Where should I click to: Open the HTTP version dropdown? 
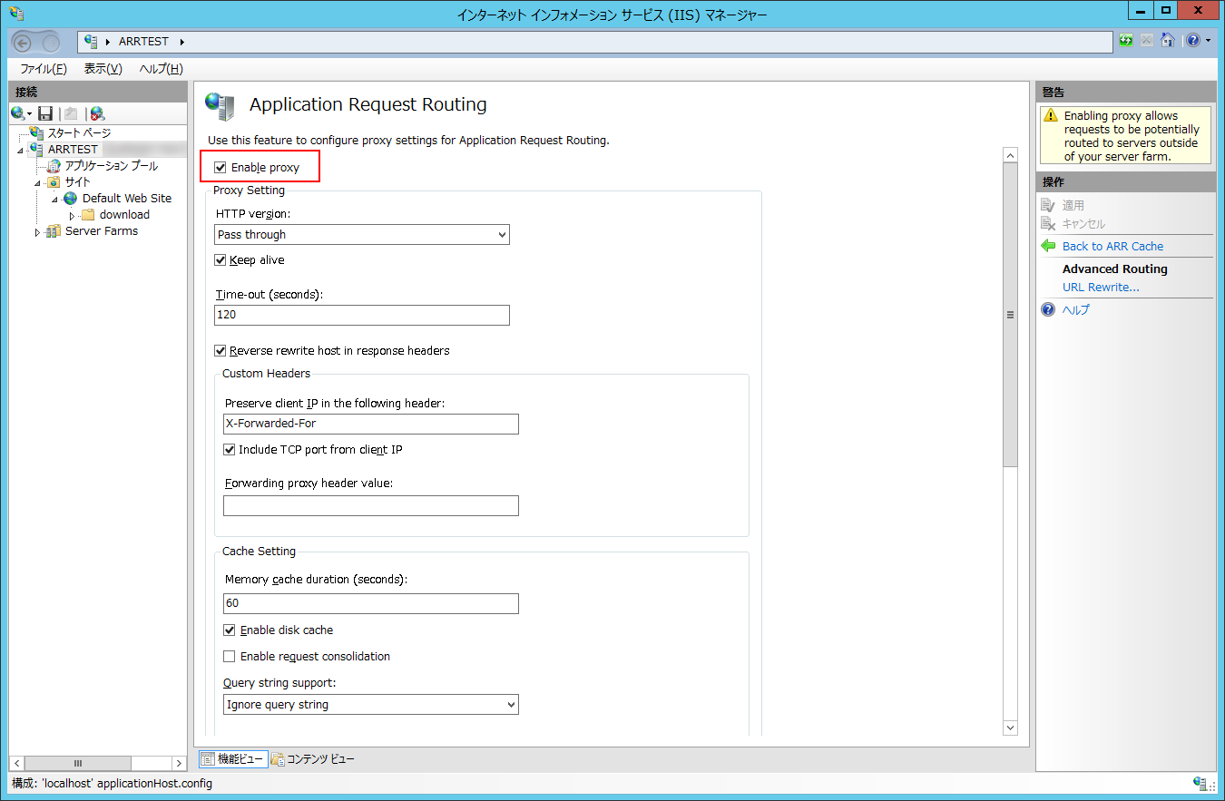click(362, 235)
